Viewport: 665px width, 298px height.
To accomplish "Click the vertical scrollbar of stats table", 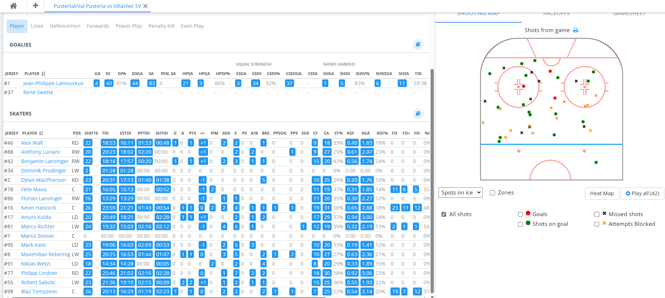I will point(432,180).
